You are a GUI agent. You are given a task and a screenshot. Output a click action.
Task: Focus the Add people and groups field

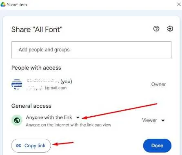(x=91, y=50)
